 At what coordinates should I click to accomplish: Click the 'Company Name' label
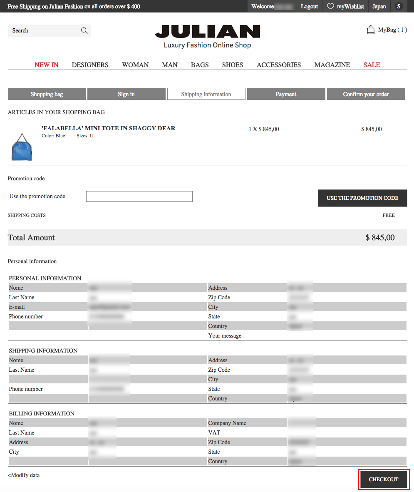(x=227, y=423)
